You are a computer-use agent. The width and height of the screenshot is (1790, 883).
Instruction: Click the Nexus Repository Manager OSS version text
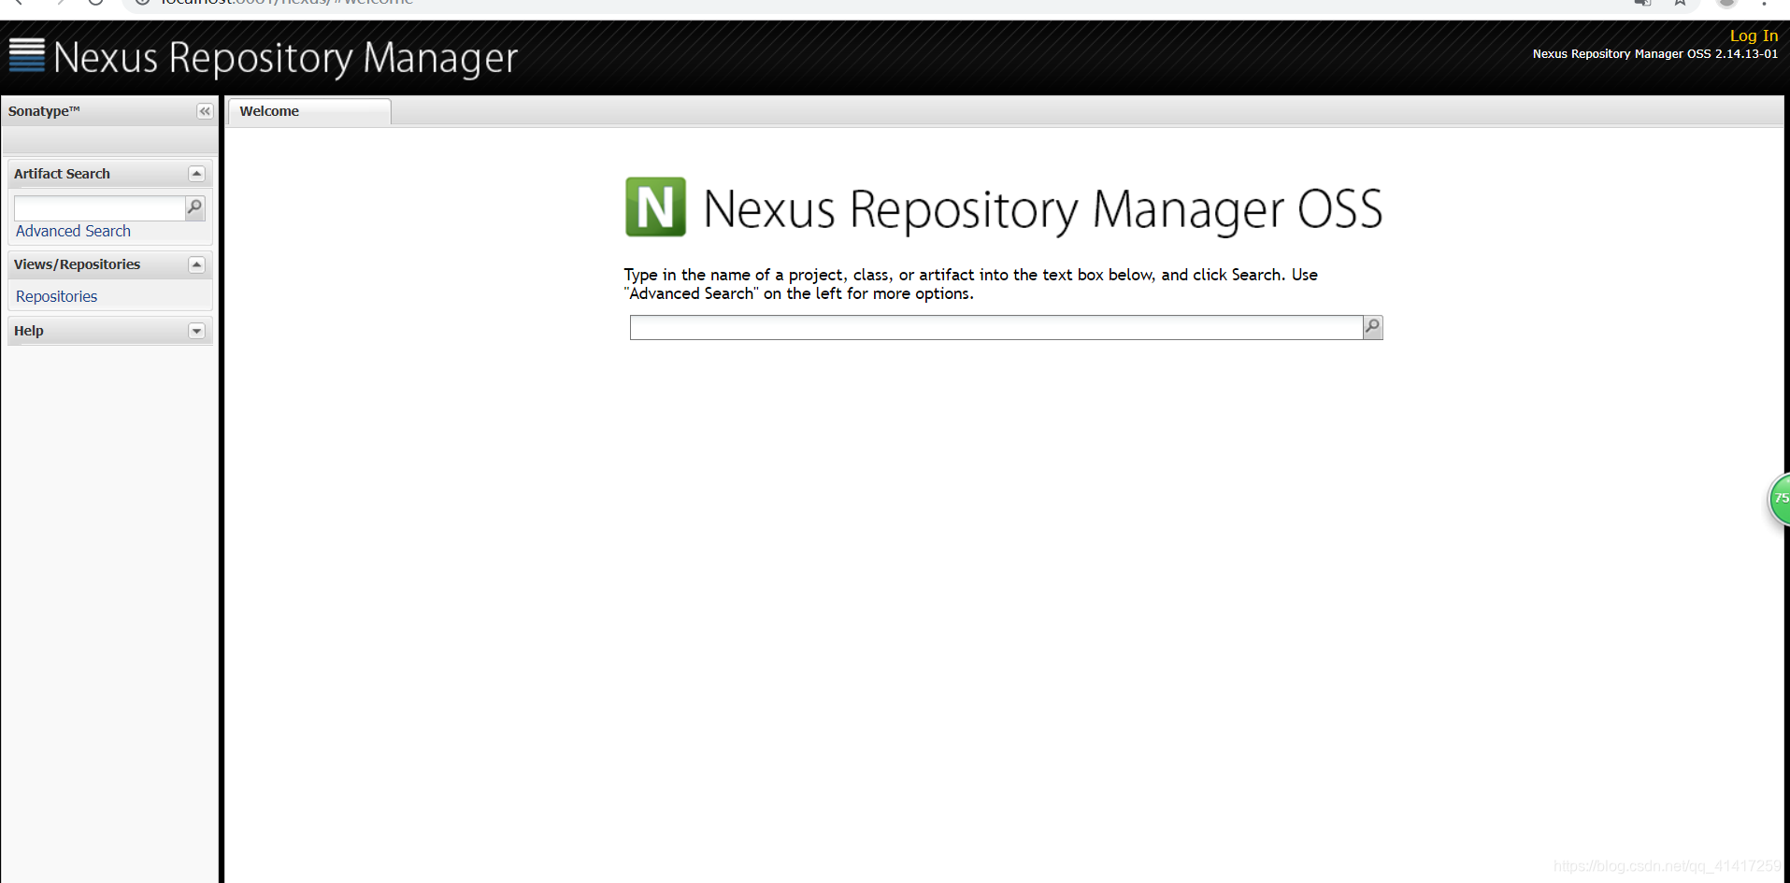(x=1654, y=54)
